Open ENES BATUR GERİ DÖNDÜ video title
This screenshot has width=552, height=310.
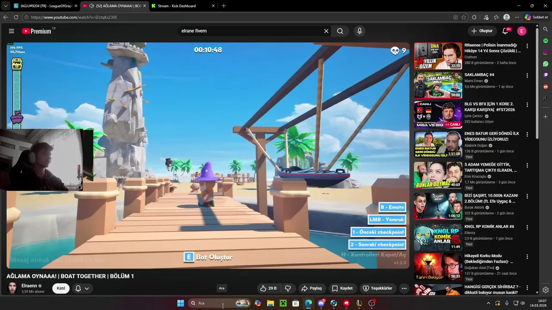[x=492, y=136]
